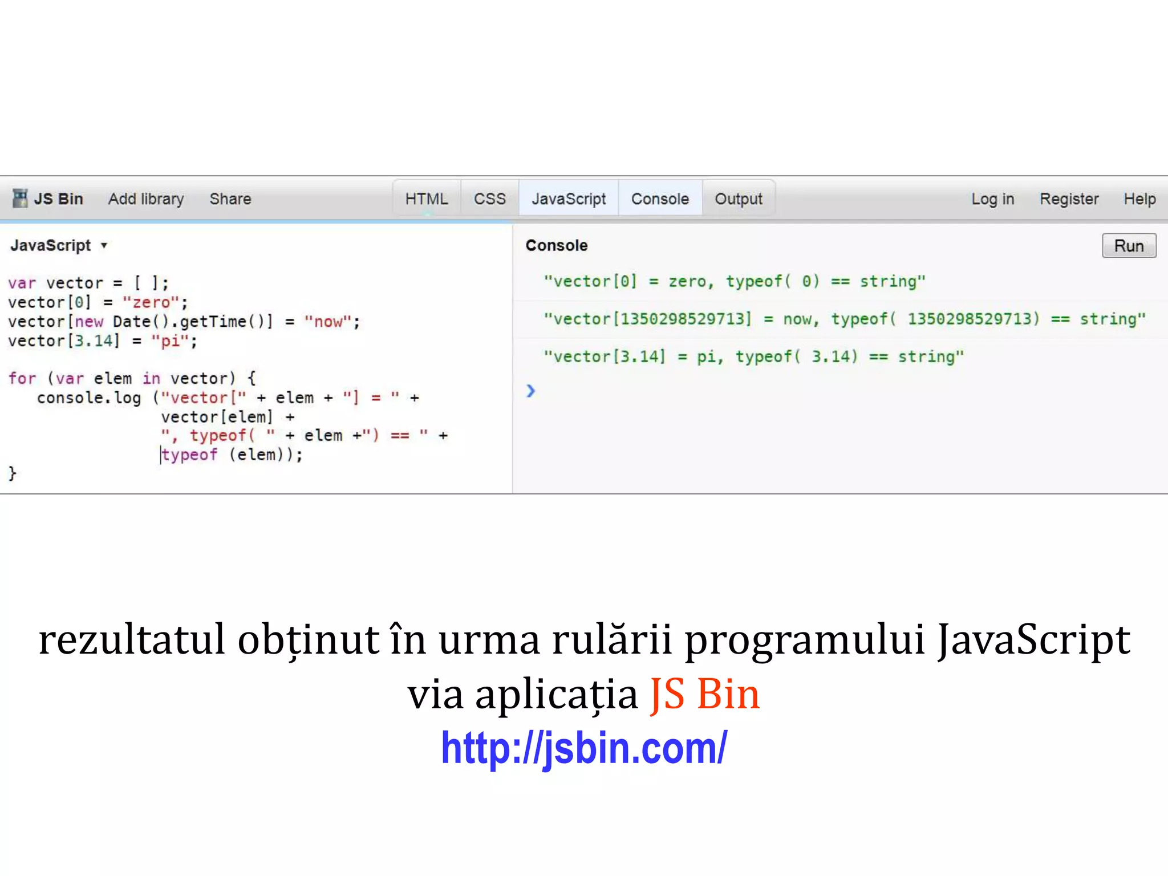Click the JS Bin logo icon
The image size is (1168, 876).
(21, 198)
